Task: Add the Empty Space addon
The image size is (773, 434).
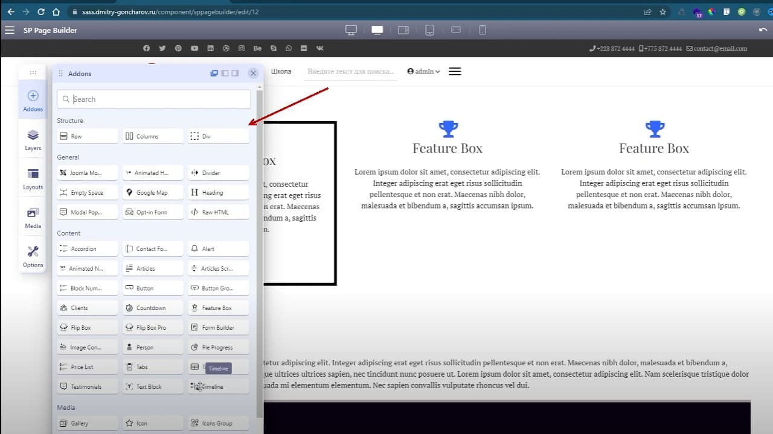Action: 88,192
